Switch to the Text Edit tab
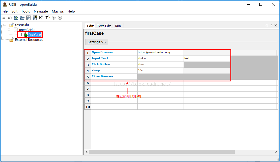The height and width of the screenshot is (162, 280). pyautogui.click(x=104, y=26)
